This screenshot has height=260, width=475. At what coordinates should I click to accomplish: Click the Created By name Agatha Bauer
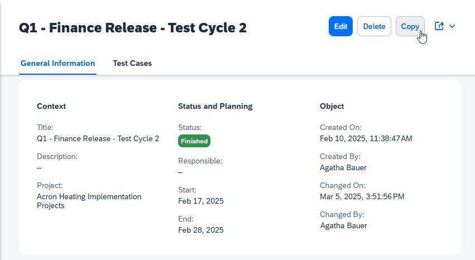pos(343,168)
